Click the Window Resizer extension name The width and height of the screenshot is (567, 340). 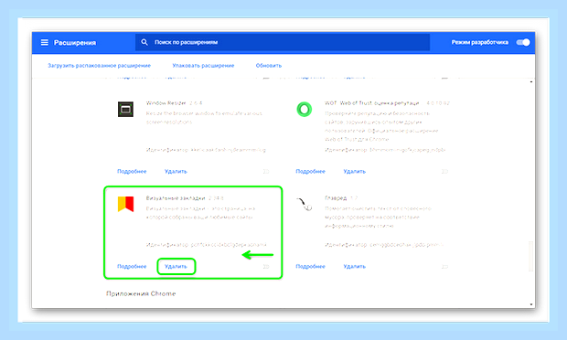click(x=166, y=103)
